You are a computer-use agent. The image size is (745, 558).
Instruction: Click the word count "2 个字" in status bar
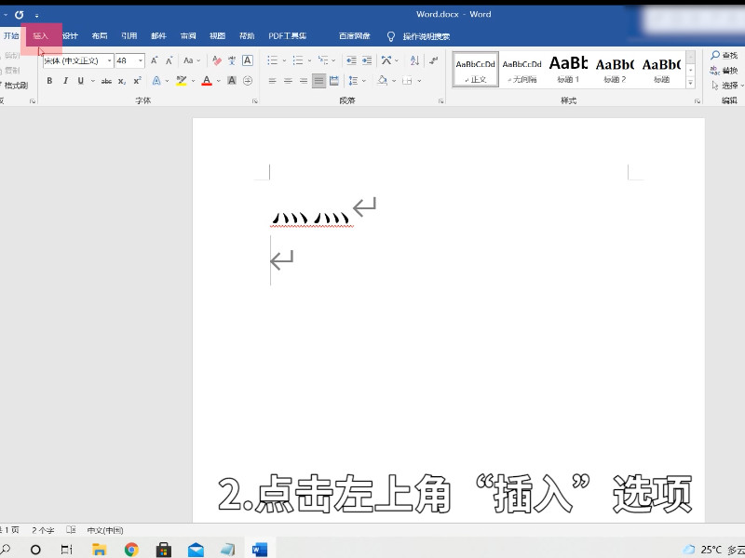[43, 530]
